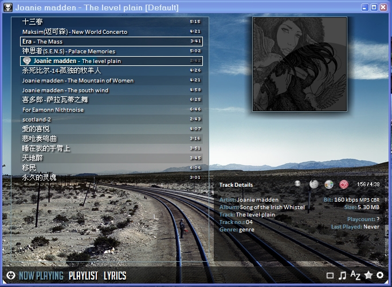Open the Last.fm red icon

[344, 184]
